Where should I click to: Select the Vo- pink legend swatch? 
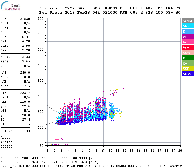click(x=188, y=42)
